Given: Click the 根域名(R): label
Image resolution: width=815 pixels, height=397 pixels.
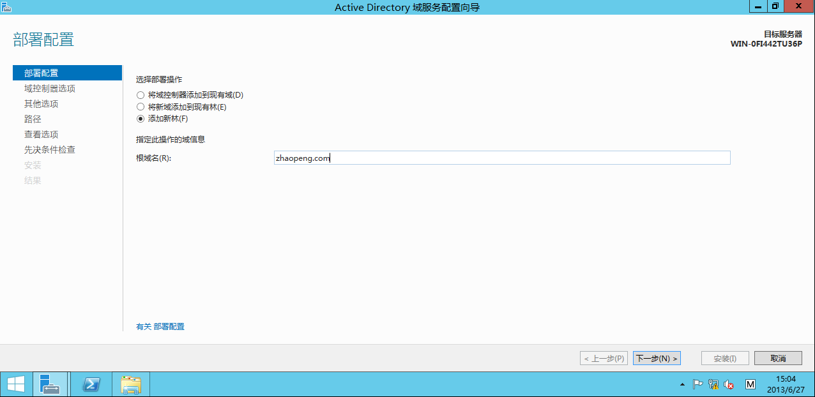Looking at the screenshot, I should [154, 158].
